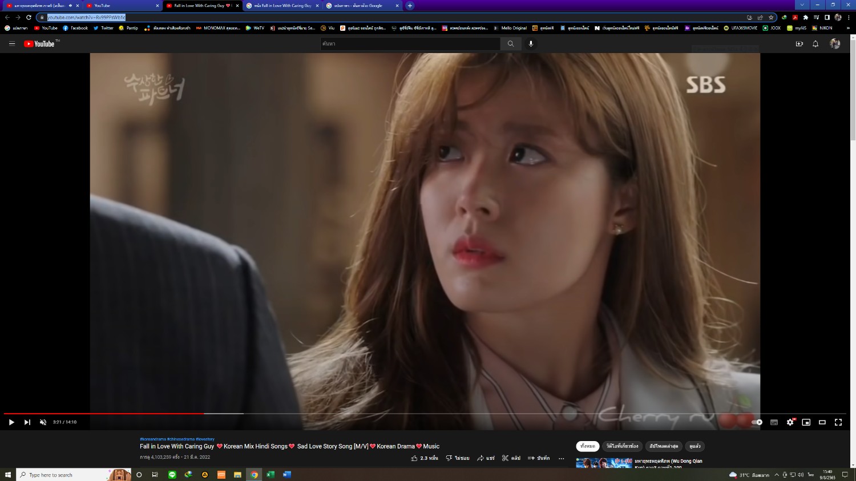856x481 pixels.
Task: Open the three-dot more actions menu
Action: (x=562, y=458)
